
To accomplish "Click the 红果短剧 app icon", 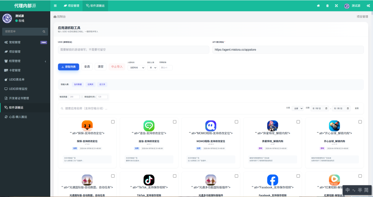I will (334, 180).
